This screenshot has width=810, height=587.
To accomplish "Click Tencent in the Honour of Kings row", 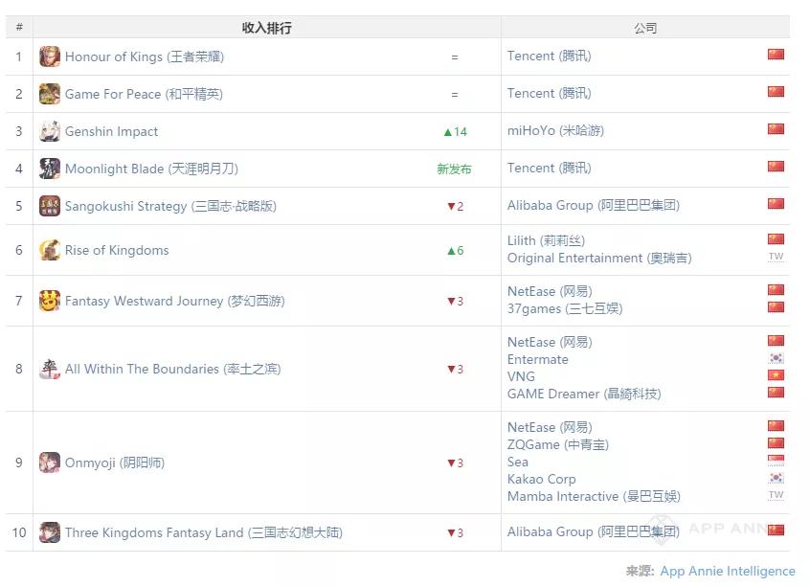I will click(x=550, y=56).
